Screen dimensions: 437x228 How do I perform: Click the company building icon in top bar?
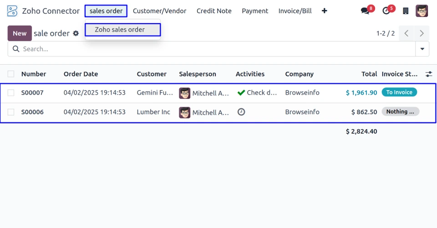pos(406,11)
